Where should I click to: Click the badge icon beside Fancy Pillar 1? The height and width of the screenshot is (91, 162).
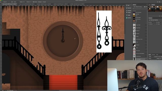[x=146, y=28]
